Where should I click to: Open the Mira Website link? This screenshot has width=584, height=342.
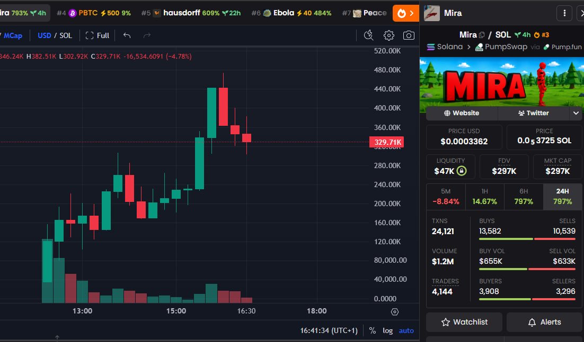(x=462, y=113)
